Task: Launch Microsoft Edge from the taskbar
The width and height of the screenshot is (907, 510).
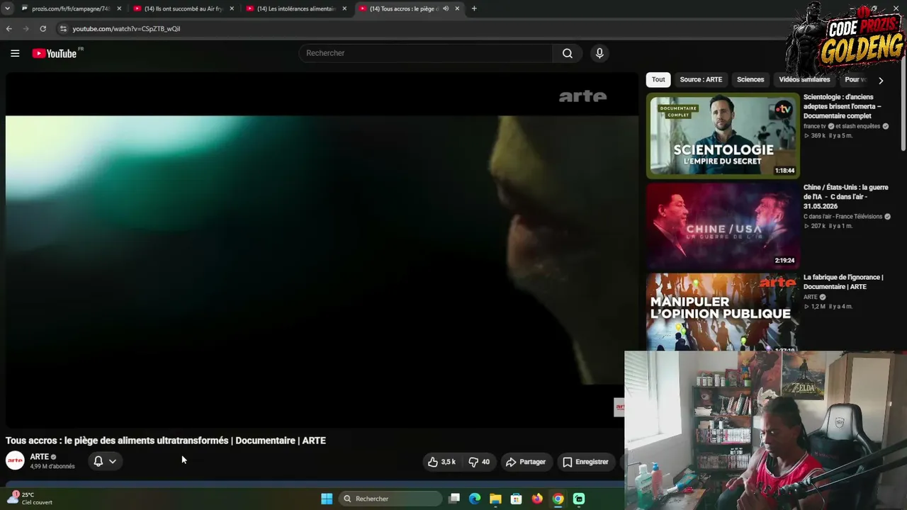Action: tap(475, 499)
